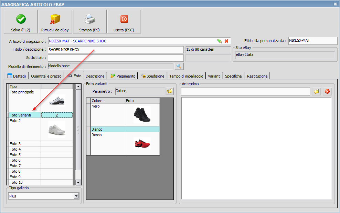
Task: Expand the Tipo galleria Plus dropdown
Action: click(76, 196)
